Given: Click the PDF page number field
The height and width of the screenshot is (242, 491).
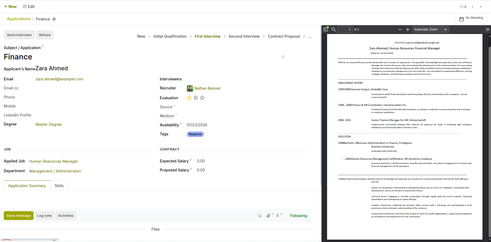Looking at the screenshot, I should tap(345, 29).
